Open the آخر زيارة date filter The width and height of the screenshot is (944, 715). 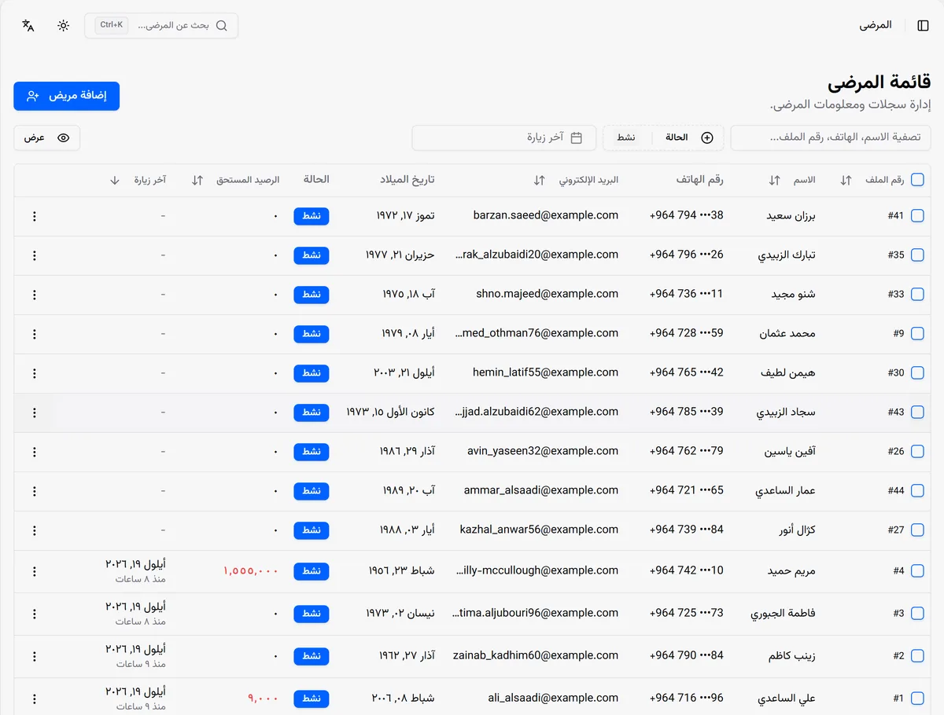point(505,137)
